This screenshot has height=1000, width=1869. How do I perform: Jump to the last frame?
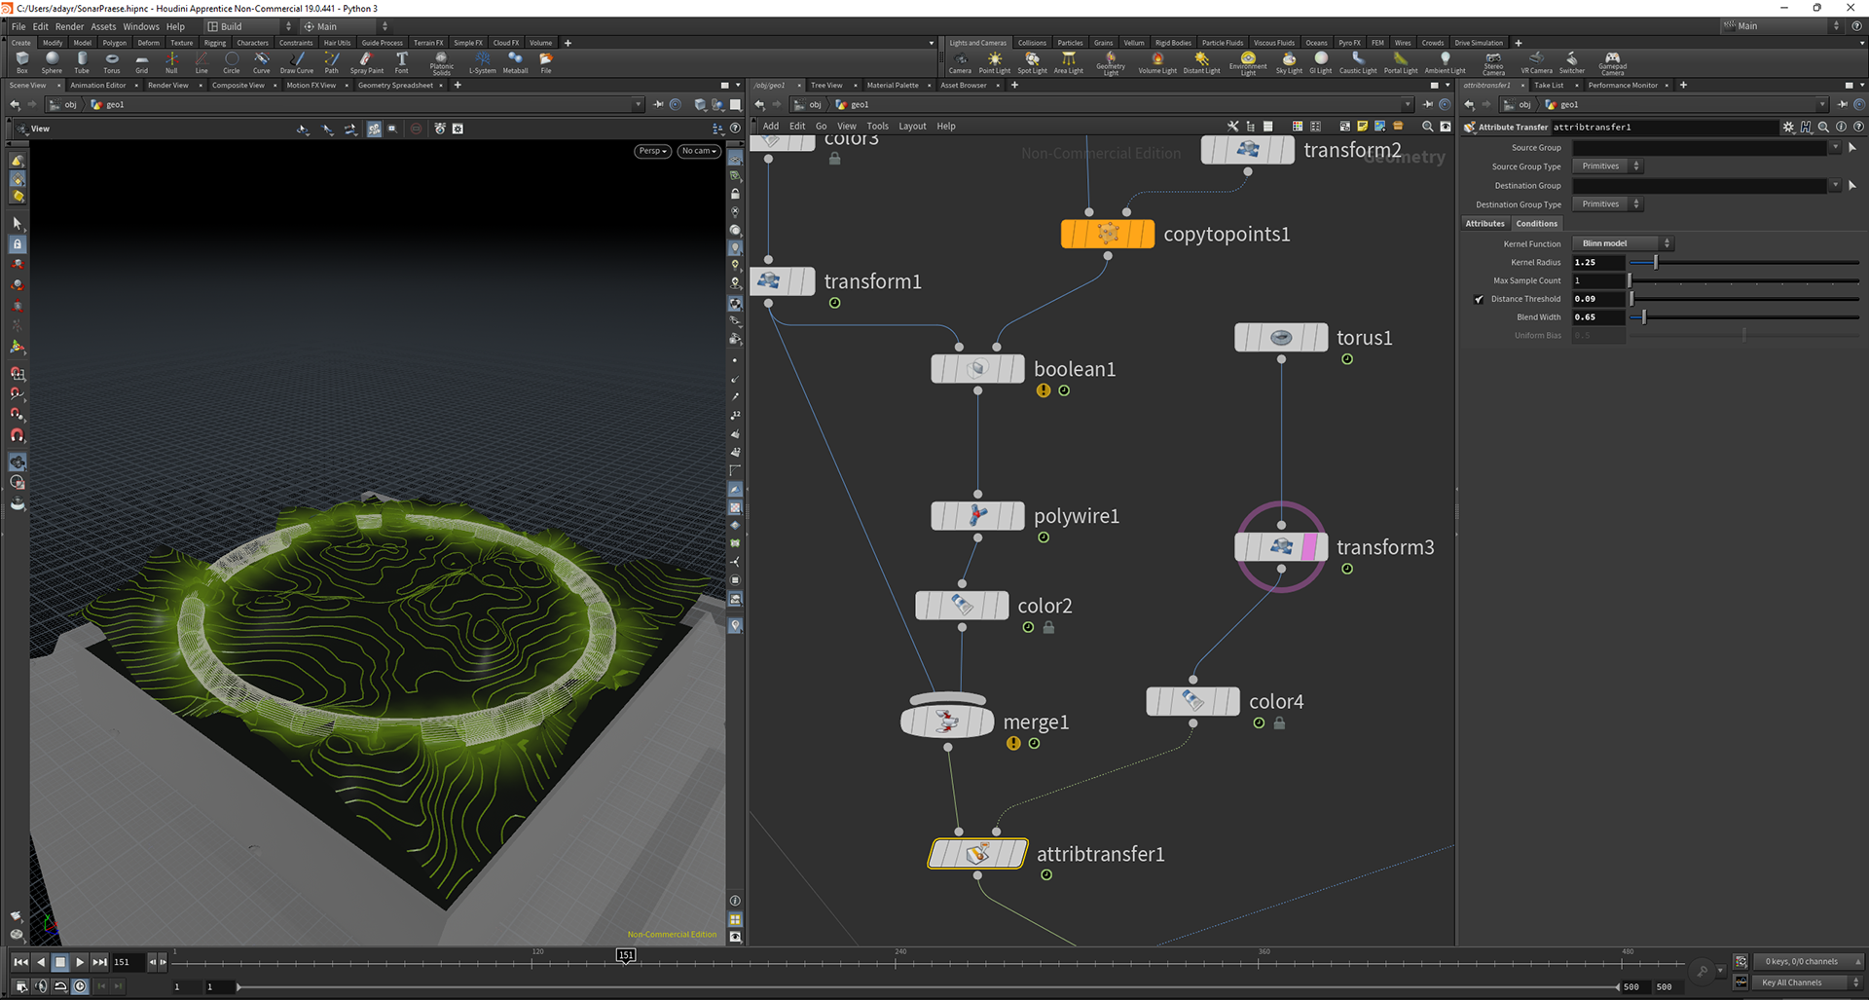(x=99, y=962)
